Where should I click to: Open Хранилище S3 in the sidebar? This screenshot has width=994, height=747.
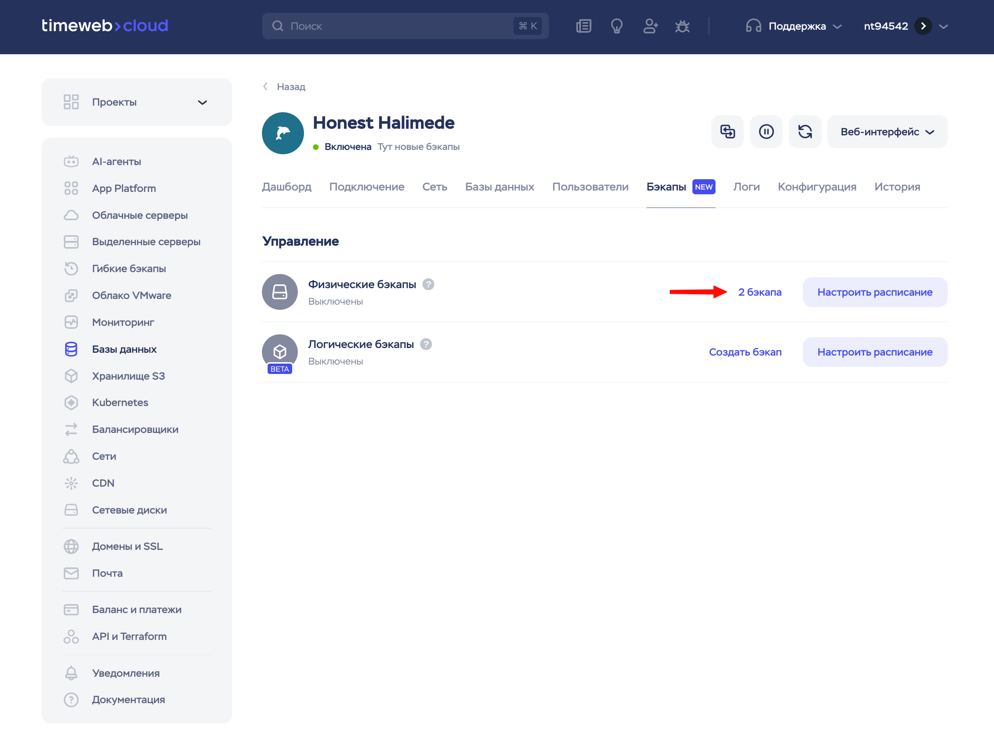[x=128, y=376]
